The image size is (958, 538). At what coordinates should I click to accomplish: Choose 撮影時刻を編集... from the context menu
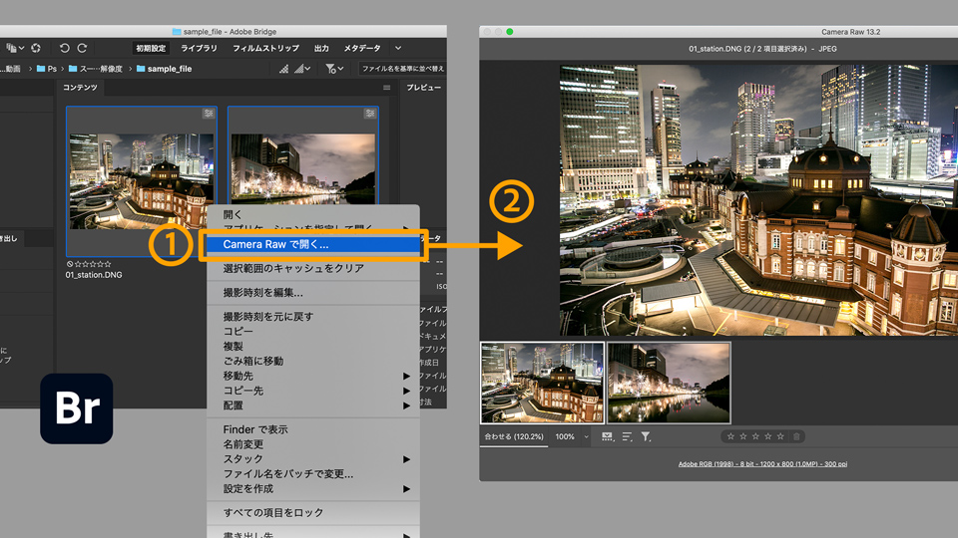pyautogui.click(x=313, y=293)
